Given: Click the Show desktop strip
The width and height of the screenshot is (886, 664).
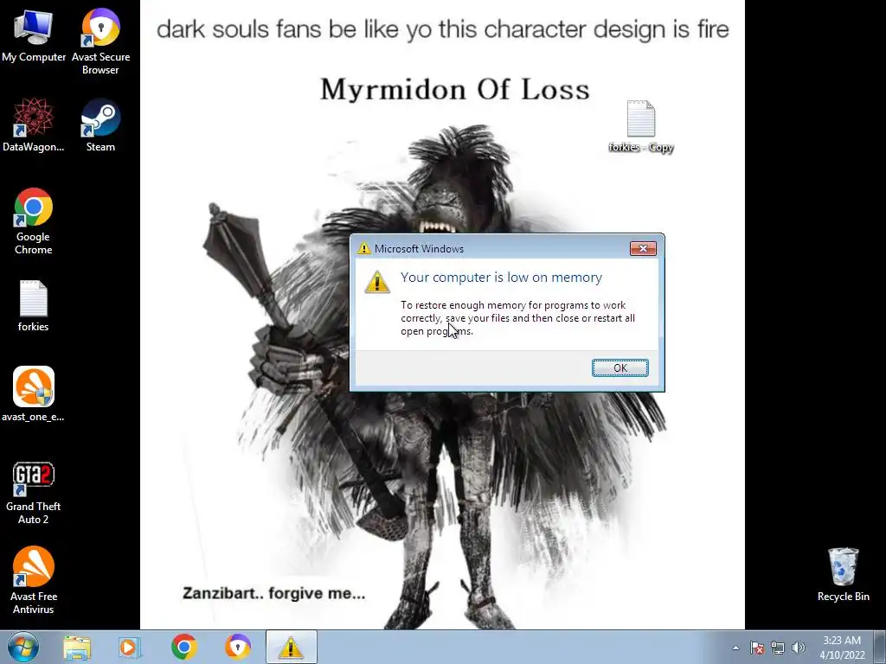Looking at the screenshot, I should (x=880, y=647).
